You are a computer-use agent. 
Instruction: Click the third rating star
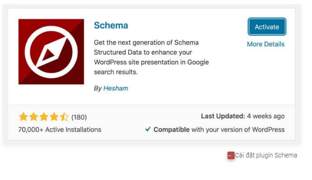[x=44, y=117]
